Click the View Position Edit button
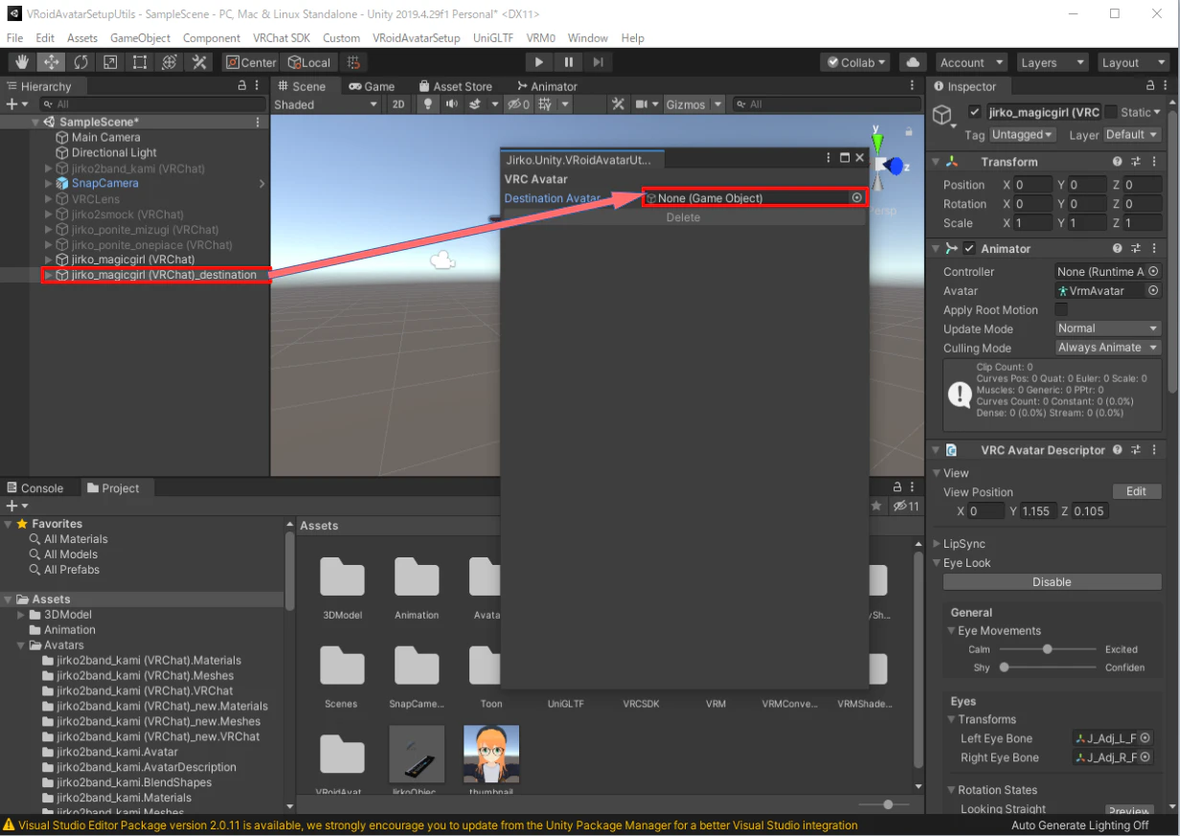Screen dimensions: 1180x836 pyautogui.click(x=1137, y=491)
